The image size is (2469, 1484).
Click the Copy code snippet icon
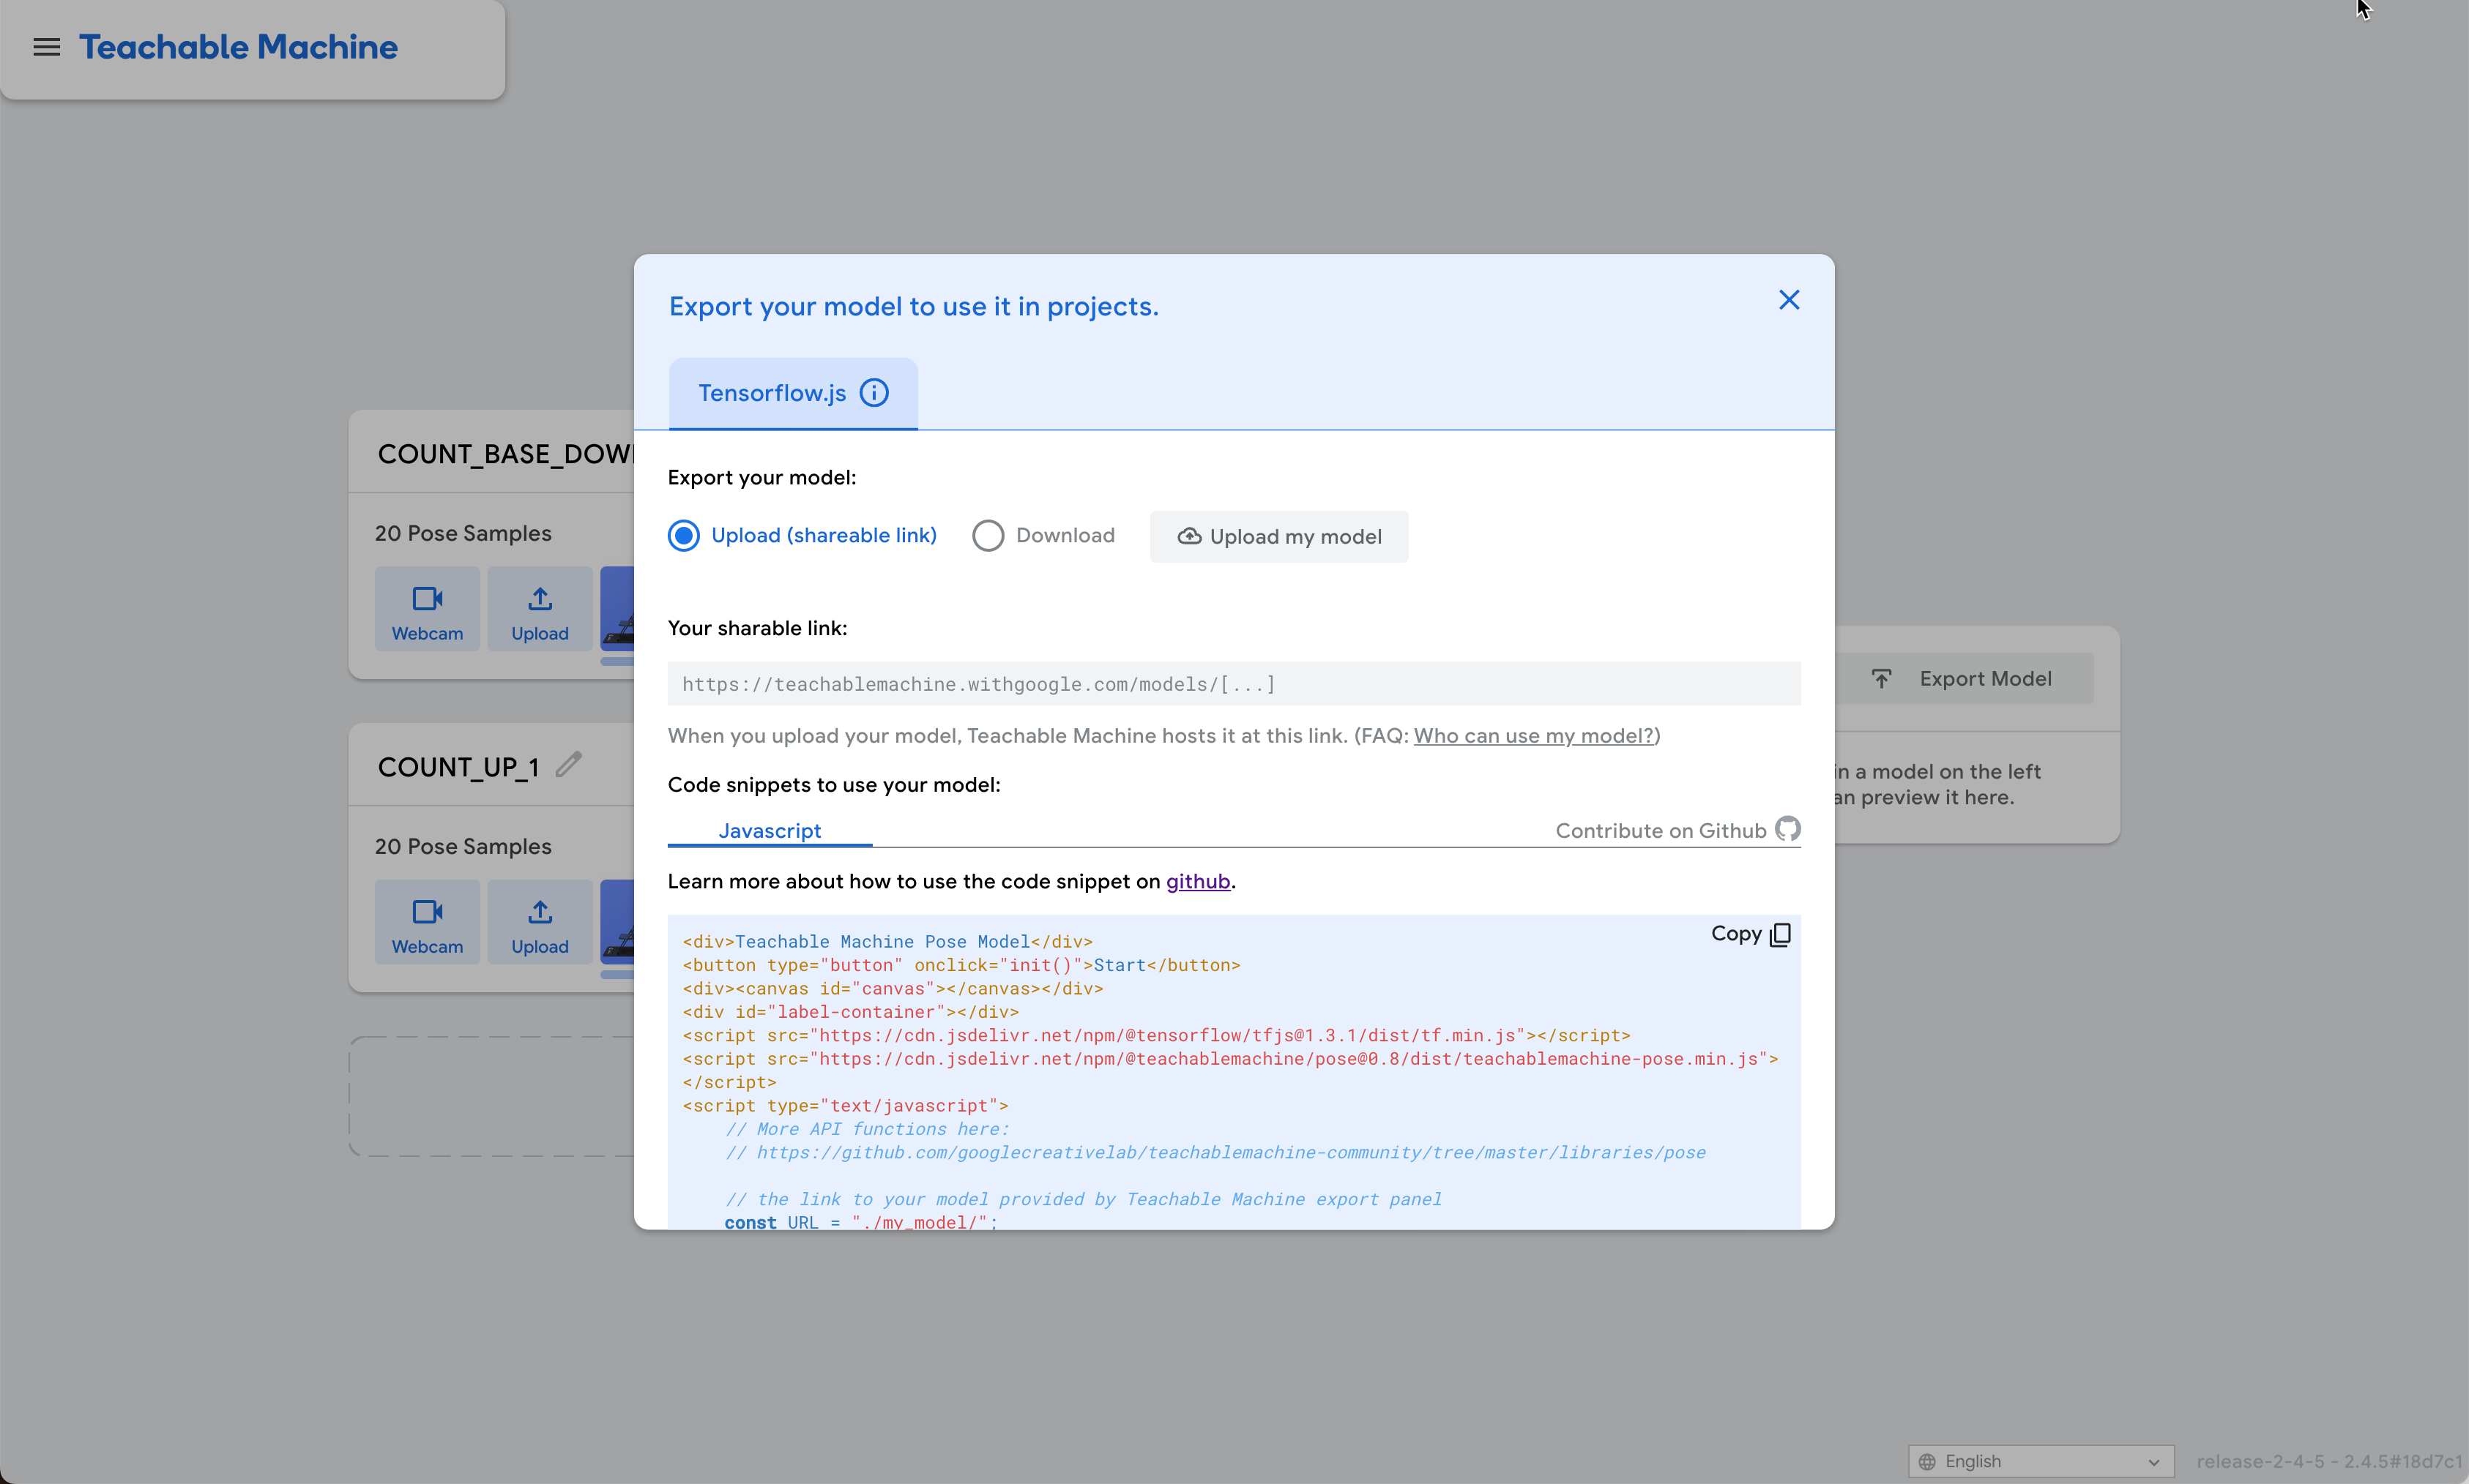click(x=1779, y=934)
